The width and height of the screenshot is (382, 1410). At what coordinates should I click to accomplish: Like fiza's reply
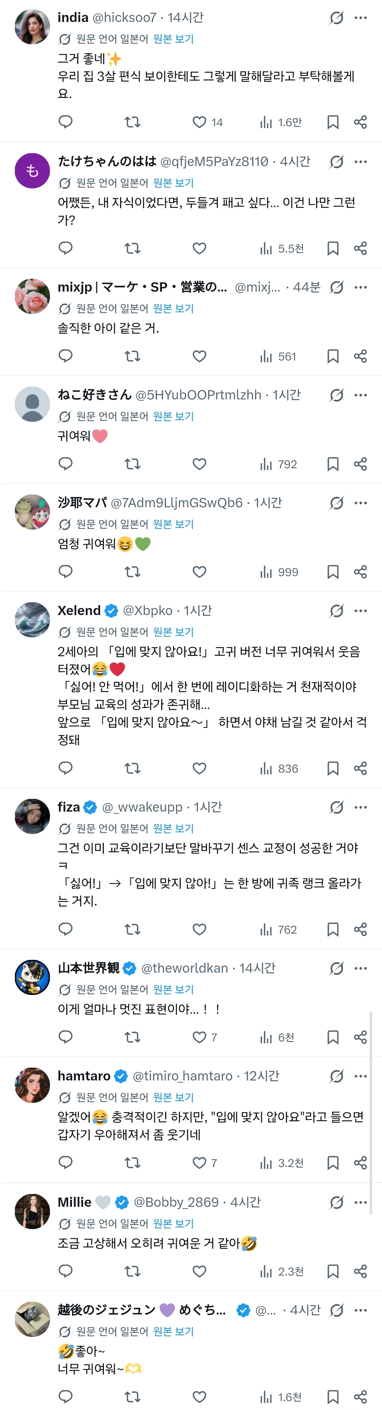(200, 929)
